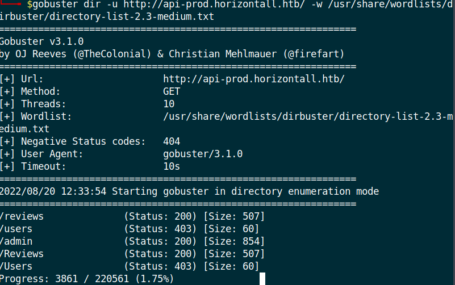Click the GET method value
Screen dimensions: 455x285
point(172,91)
